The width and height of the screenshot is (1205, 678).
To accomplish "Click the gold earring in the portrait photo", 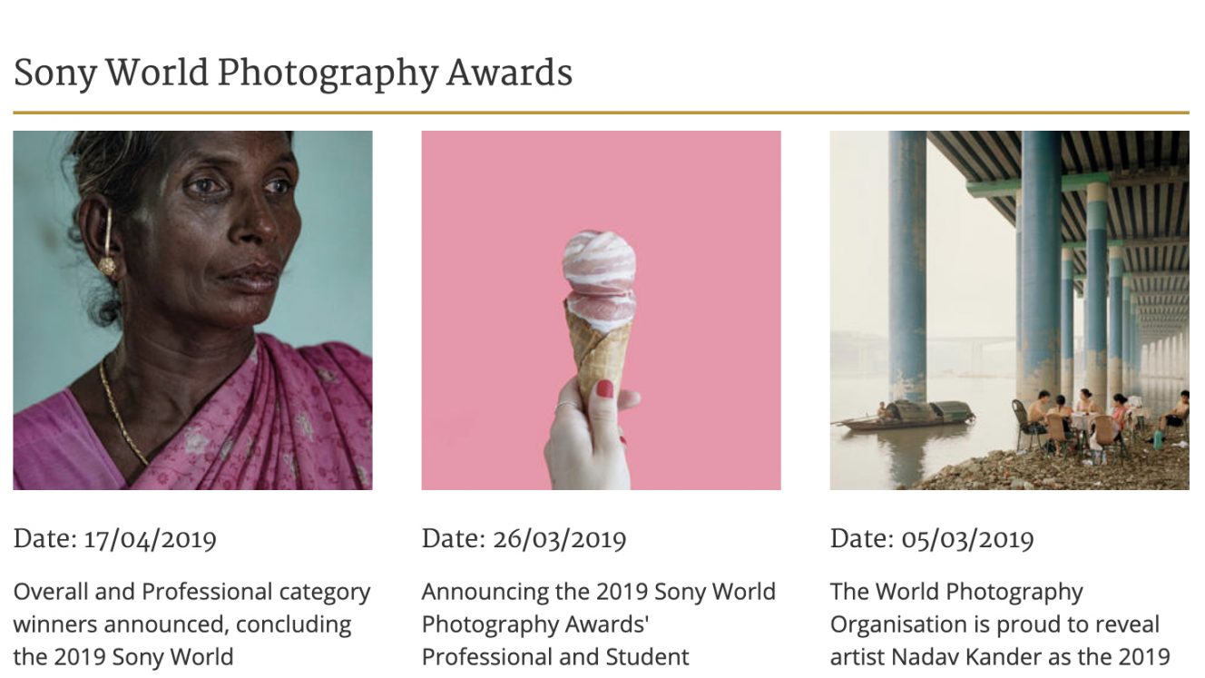I will pos(107,243).
